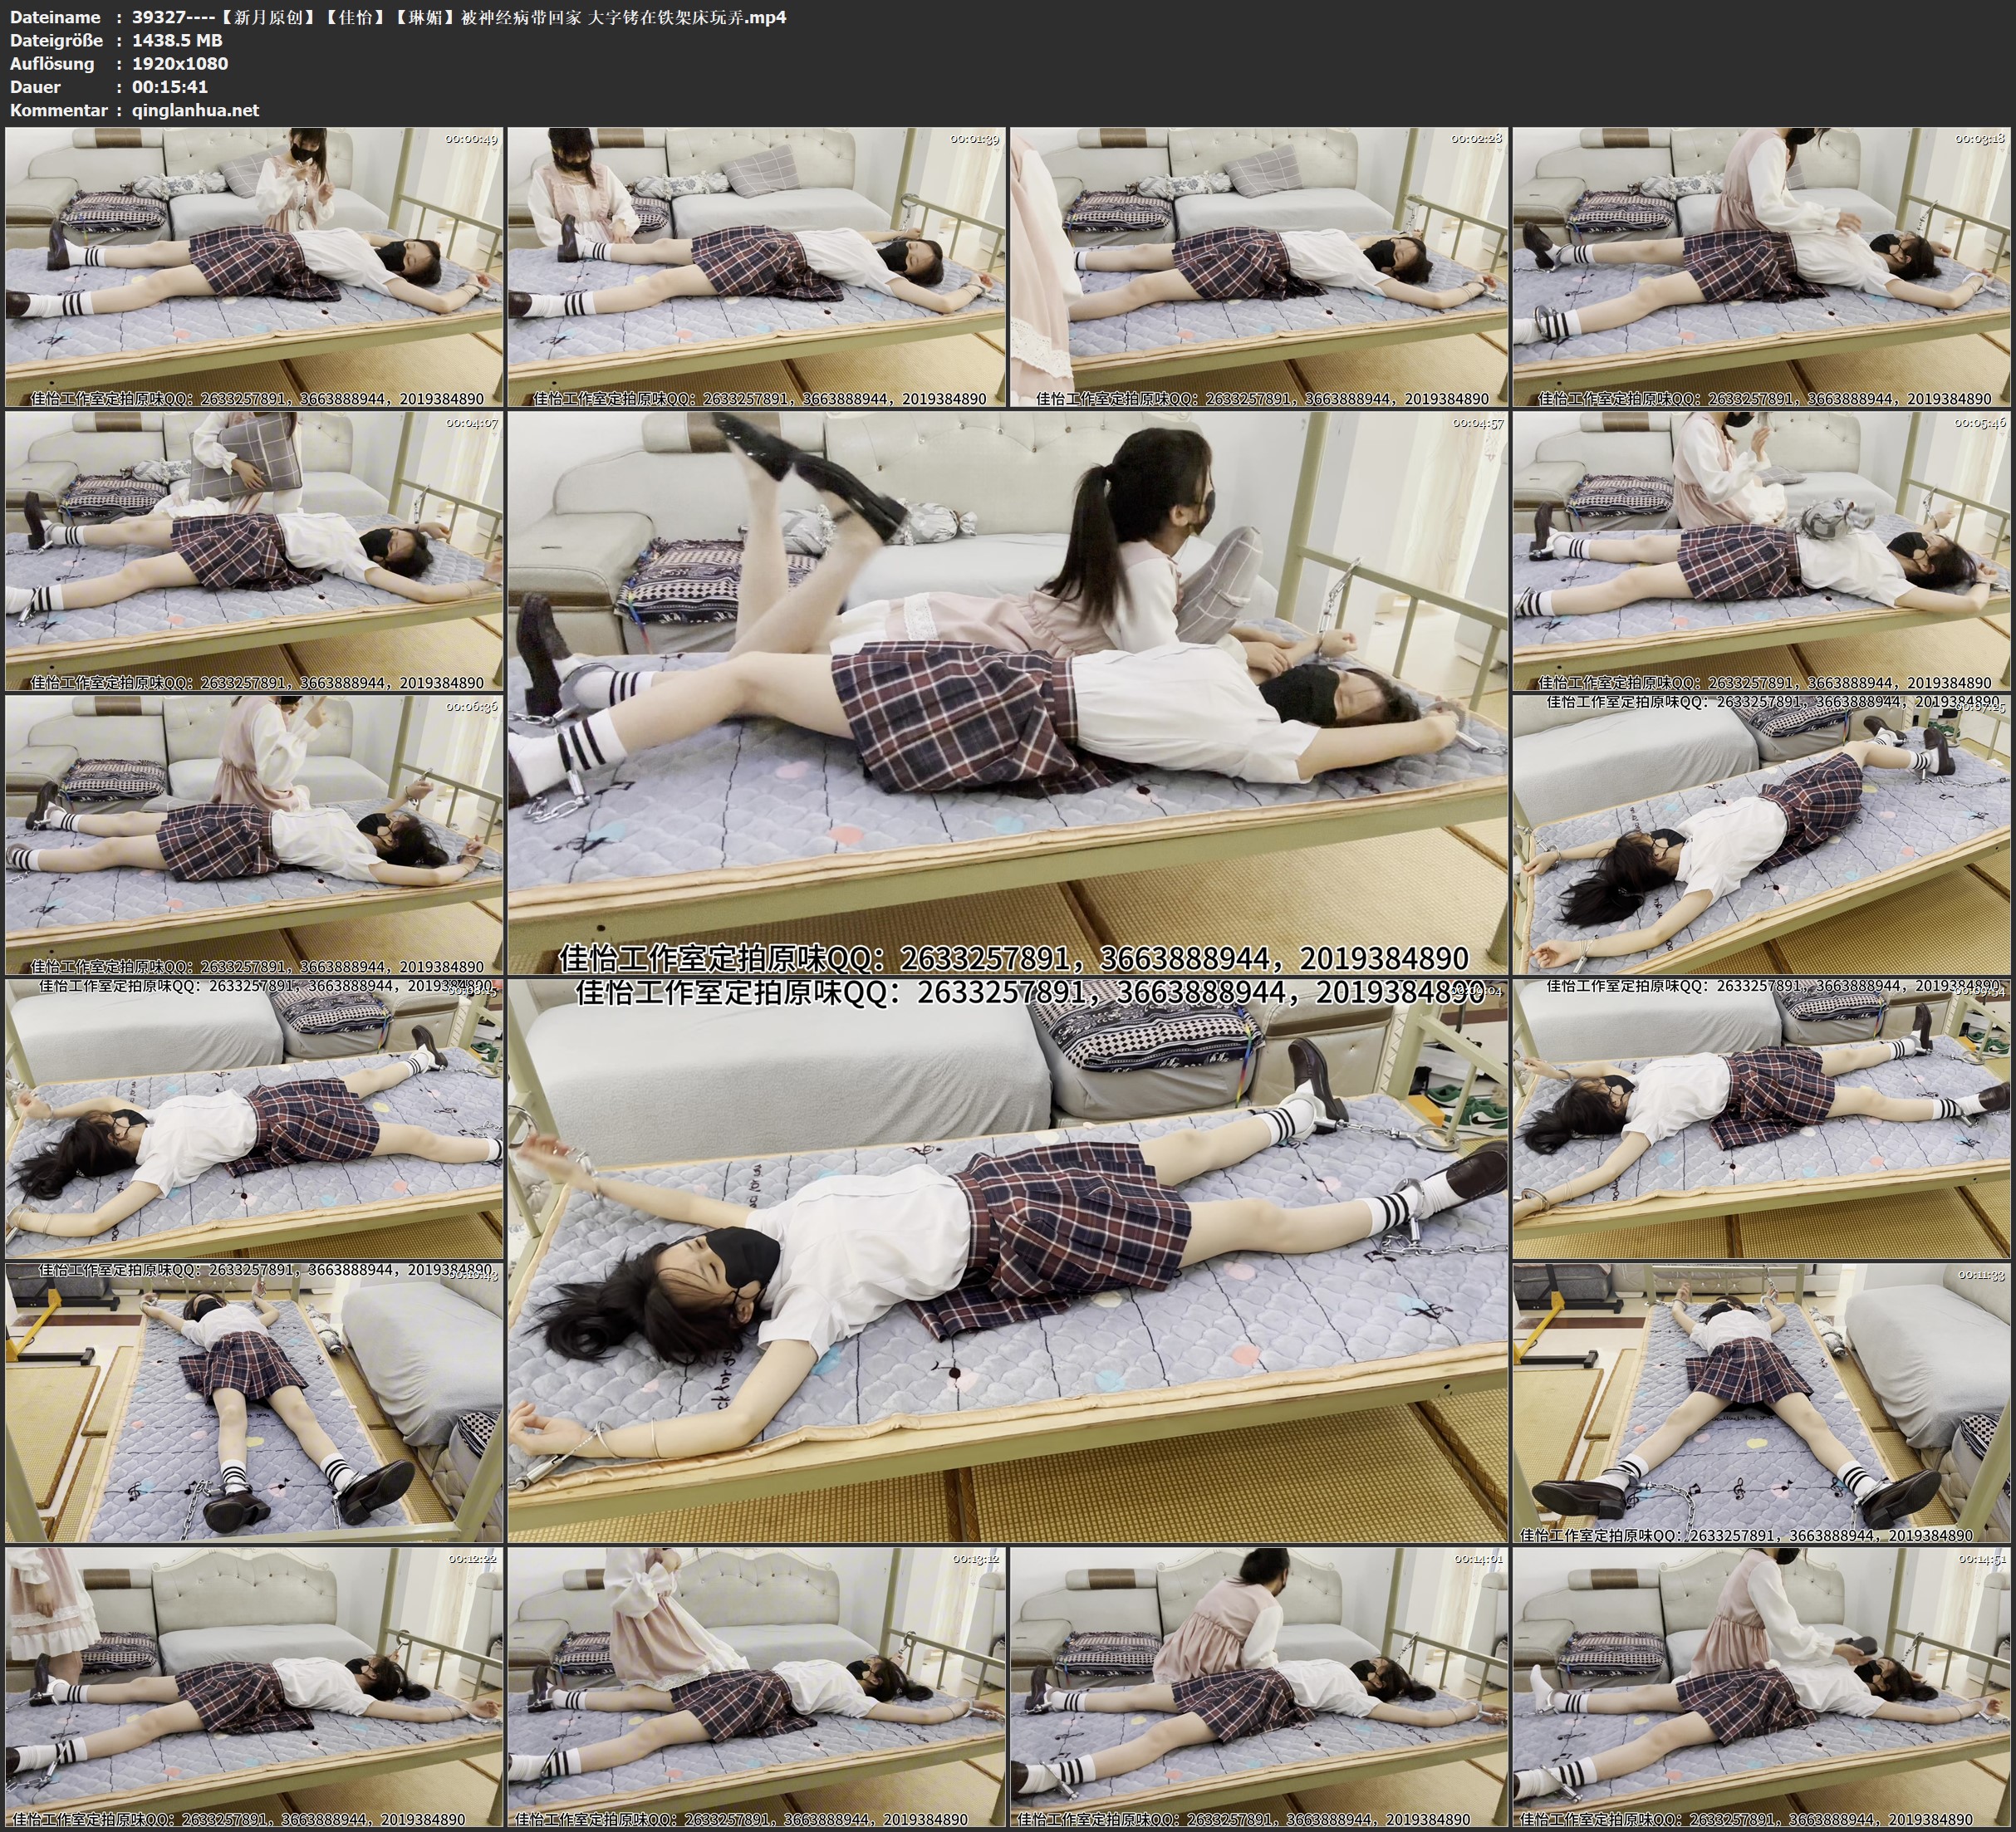Click the Auflösung value 1920x1080
Image resolution: width=2016 pixels, height=1832 pixels.
(x=180, y=63)
